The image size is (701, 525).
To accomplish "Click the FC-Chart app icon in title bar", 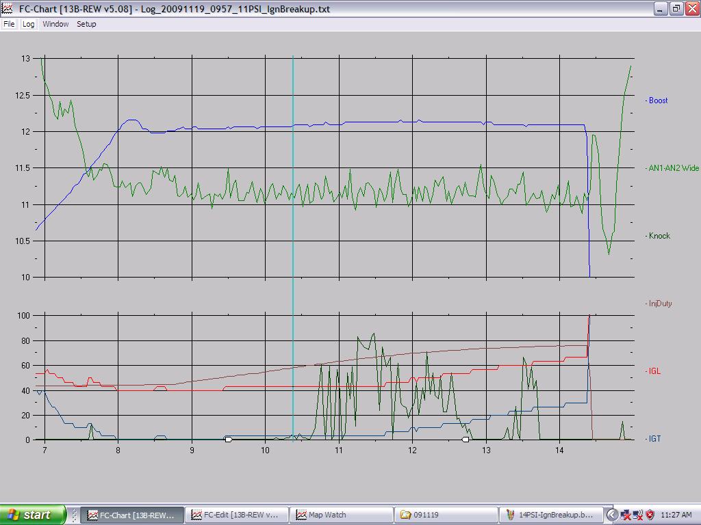I will pyautogui.click(x=7, y=8).
